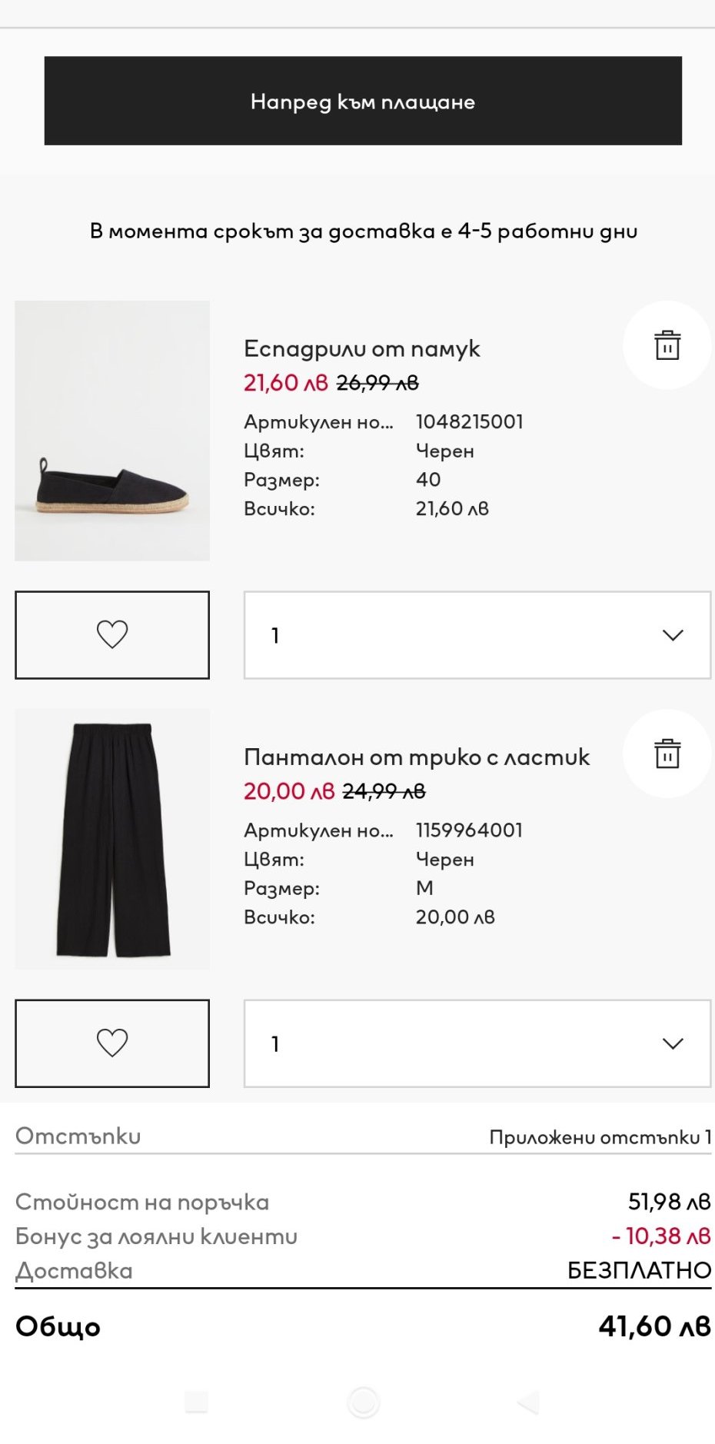
Task: Open quantity dropdown for the espadrilles
Action: click(477, 635)
